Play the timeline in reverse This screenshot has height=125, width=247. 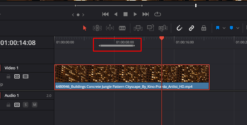tap(116, 14)
